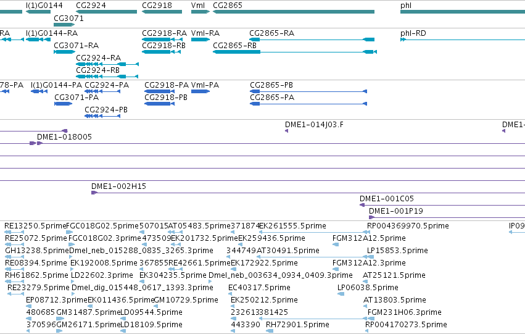Viewport: 525px width, 334px height.
Task: Select EST EK172922.5prime label
Action: (264, 263)
